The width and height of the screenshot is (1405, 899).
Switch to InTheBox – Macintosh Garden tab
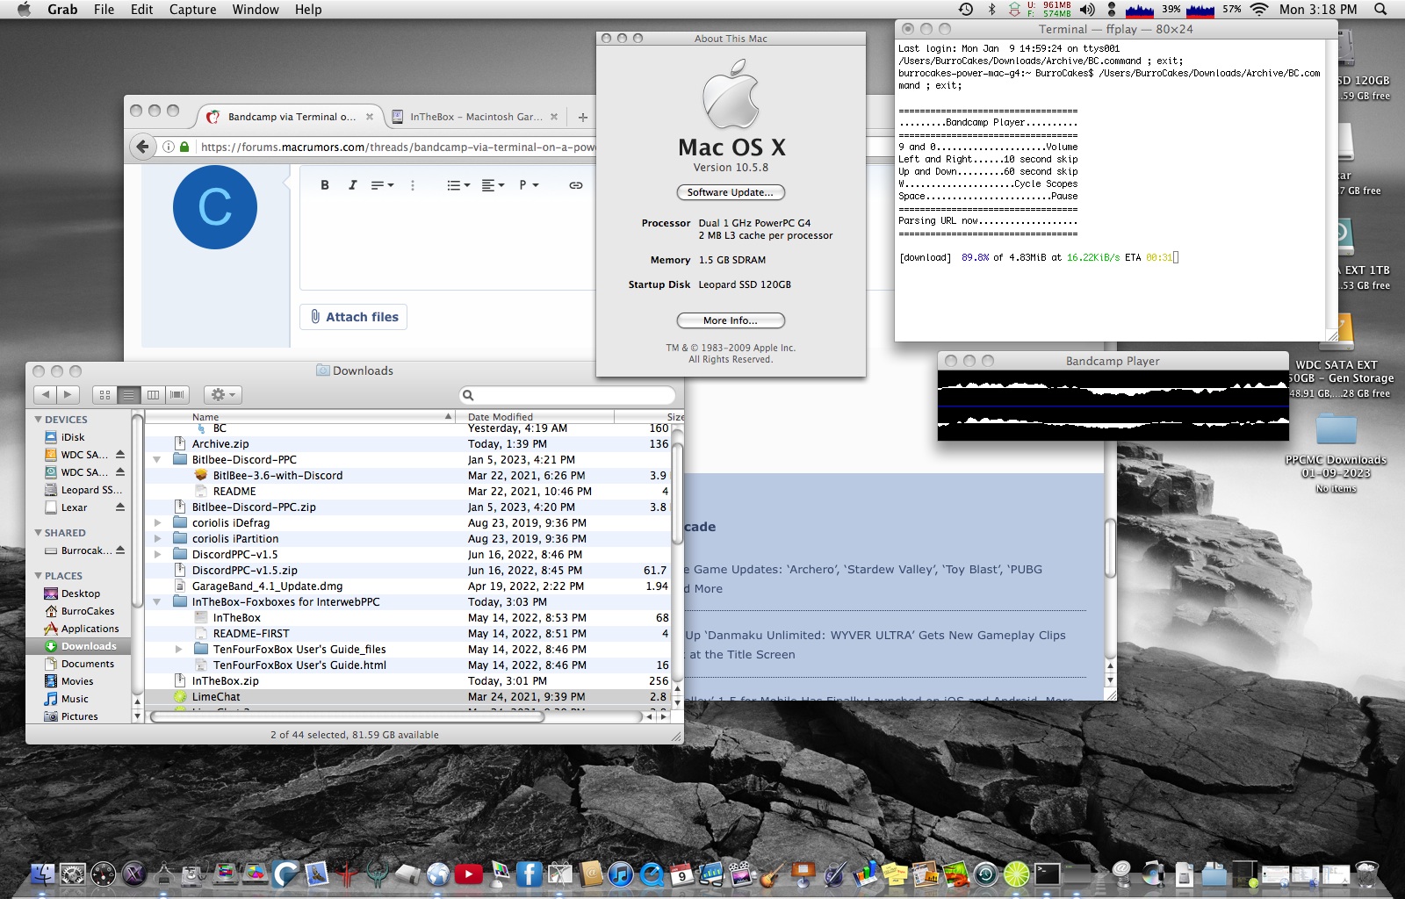pyautogui.click(x=474, y=117)
